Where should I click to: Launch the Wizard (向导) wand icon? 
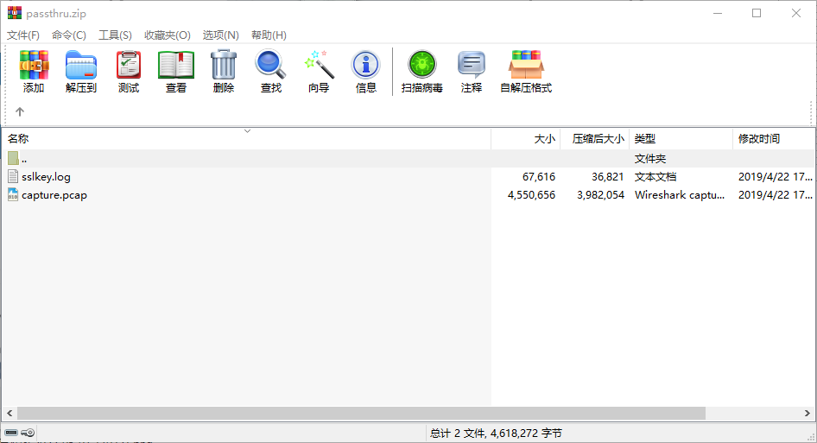point(319,65)
